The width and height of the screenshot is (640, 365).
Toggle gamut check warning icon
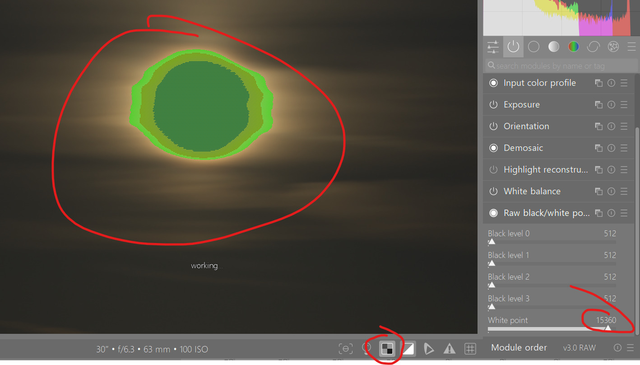tap(449, 349)
